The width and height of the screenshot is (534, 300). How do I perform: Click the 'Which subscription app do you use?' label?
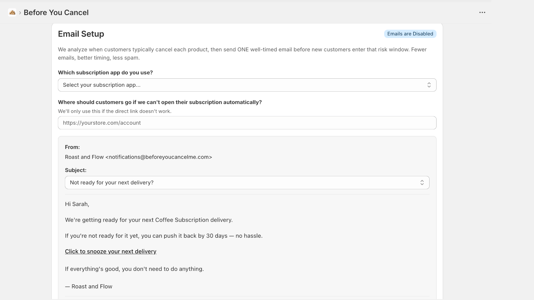point(105,72)
